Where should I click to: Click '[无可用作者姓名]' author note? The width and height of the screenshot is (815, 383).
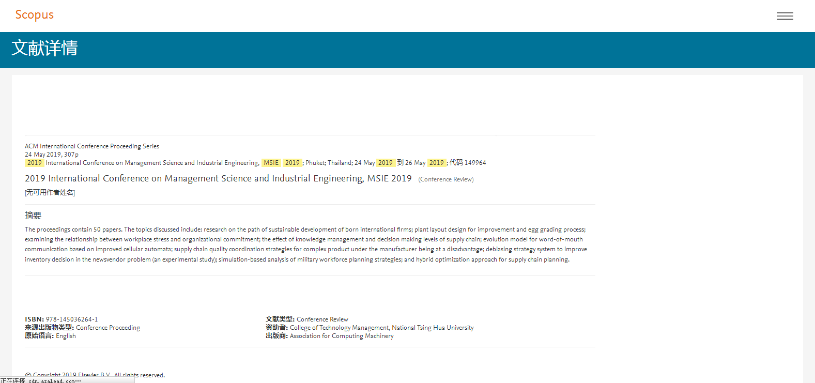pyautogui.click(x=50, y=193)
